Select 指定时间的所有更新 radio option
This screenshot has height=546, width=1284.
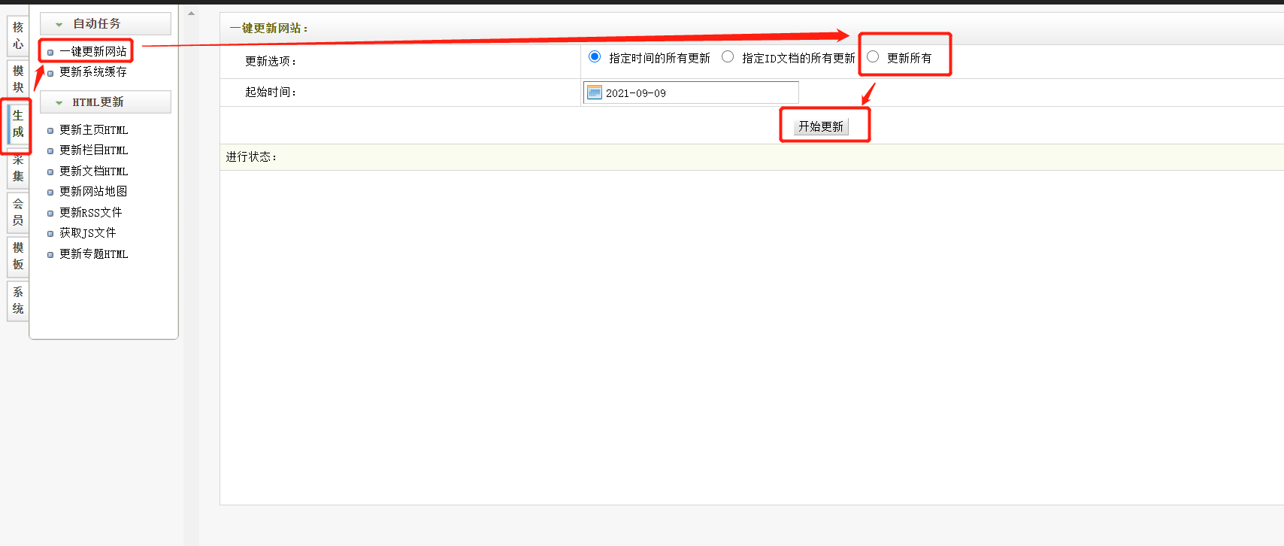point(595,56)
